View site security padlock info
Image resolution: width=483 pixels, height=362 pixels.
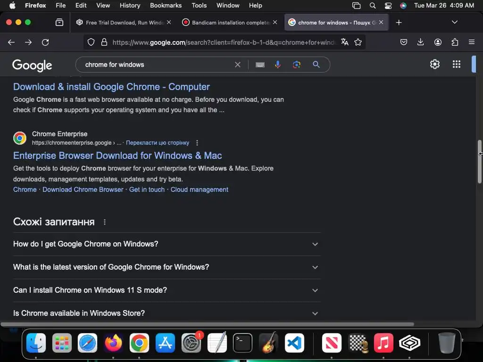pyautogui.click(x=104, y=42)
